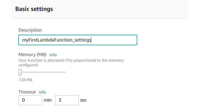The width and height of the screenshot is (198, 111).
Task: Click the right end of the memory slider track
Action: tap(65, 72)
